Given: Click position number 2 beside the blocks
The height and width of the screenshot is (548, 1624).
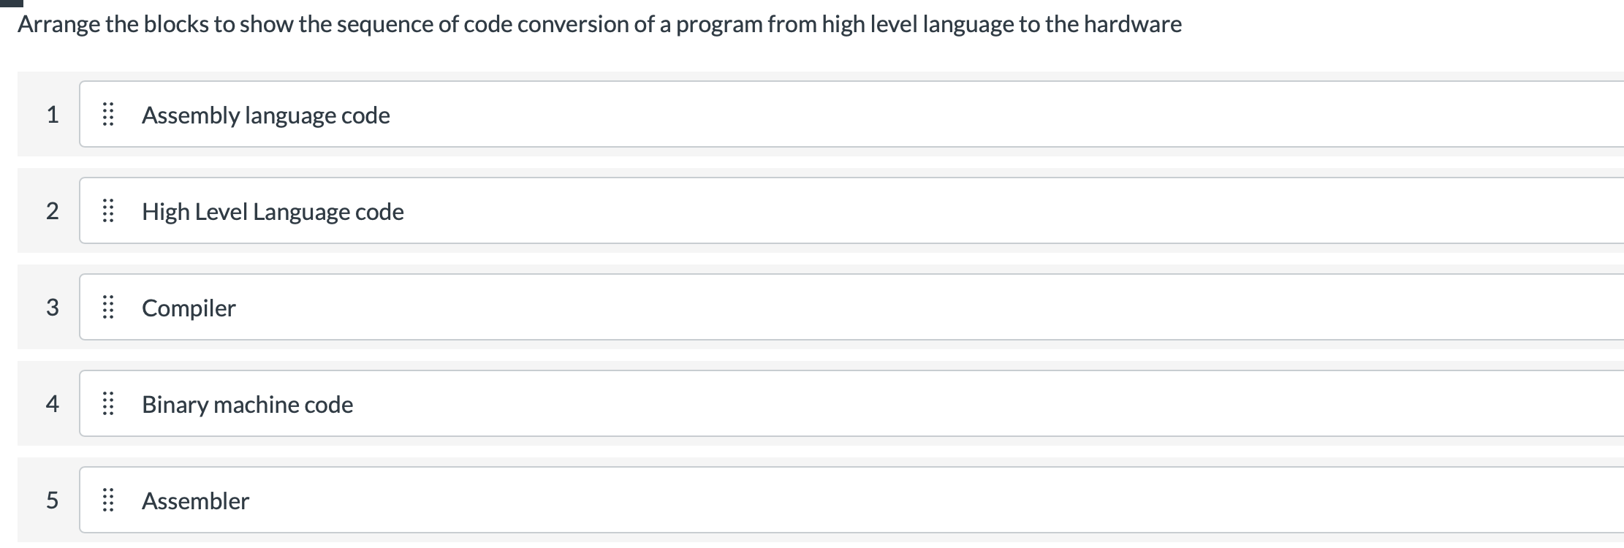Looking at the screenshot, I should click(x=52, y=211).
